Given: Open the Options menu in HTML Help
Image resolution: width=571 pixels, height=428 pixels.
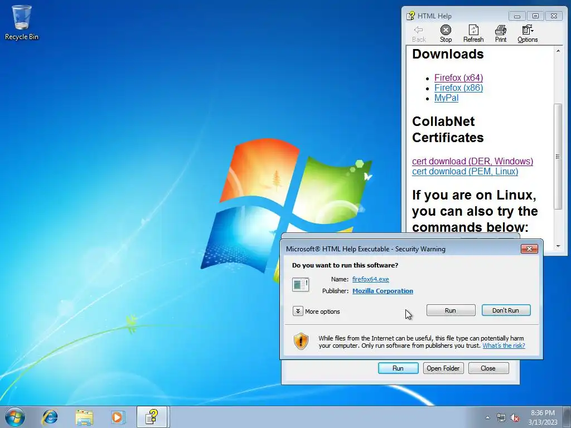Looking at the screenshot, I should [528, 34].
